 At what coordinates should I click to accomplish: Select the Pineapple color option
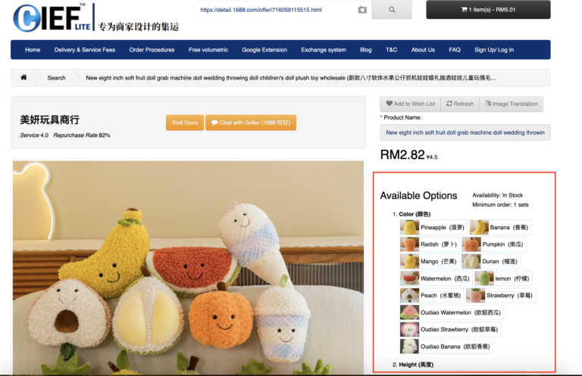coord(433,228)
